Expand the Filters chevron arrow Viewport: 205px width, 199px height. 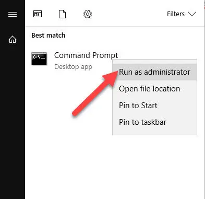click(x=192, y=14)
